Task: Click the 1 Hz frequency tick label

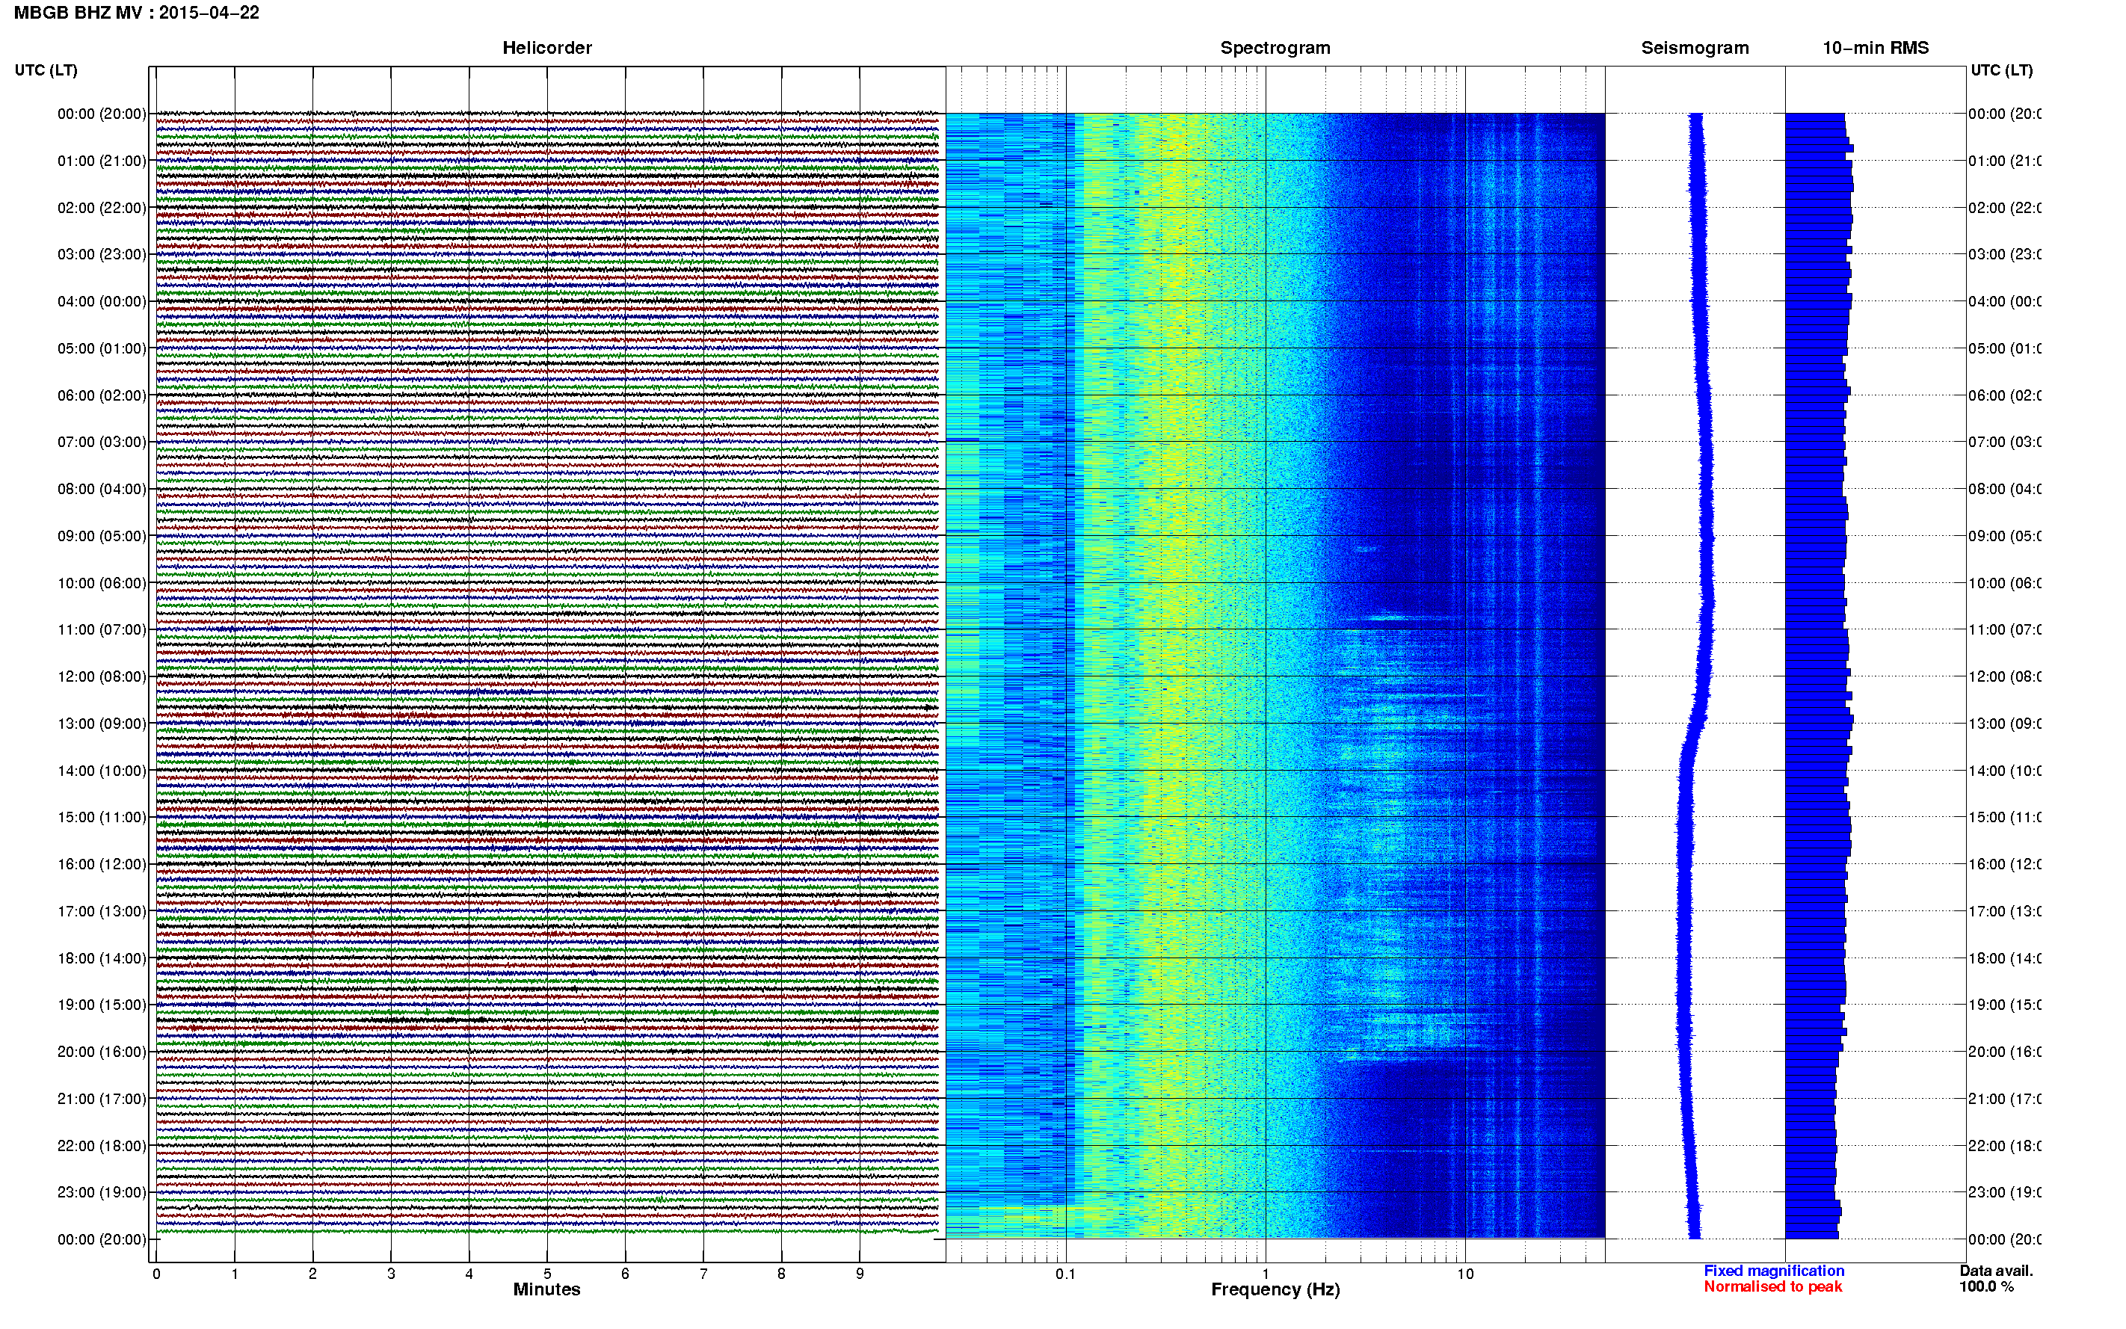Action: (x=1266, y=1274)
